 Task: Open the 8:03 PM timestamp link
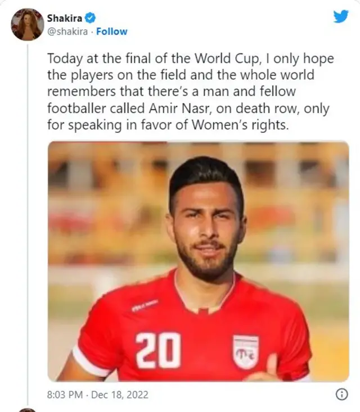coord(65,395)
